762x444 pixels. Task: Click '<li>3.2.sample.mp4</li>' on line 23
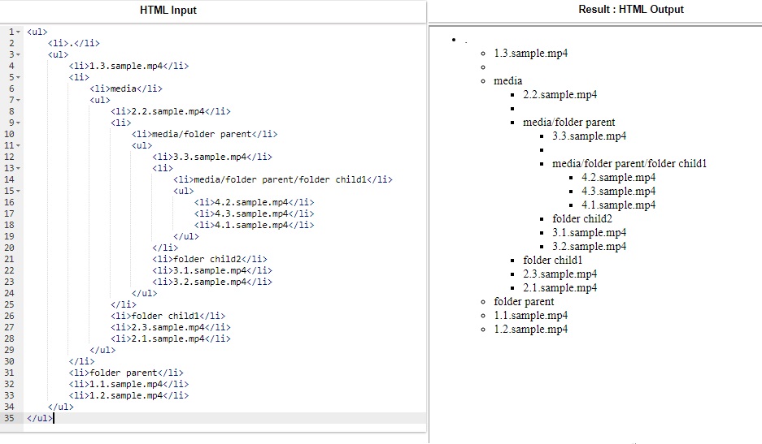click(212, 282)
